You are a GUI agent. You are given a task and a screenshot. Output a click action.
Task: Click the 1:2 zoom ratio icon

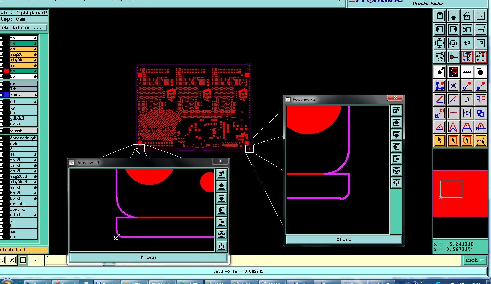pos(467,43)
